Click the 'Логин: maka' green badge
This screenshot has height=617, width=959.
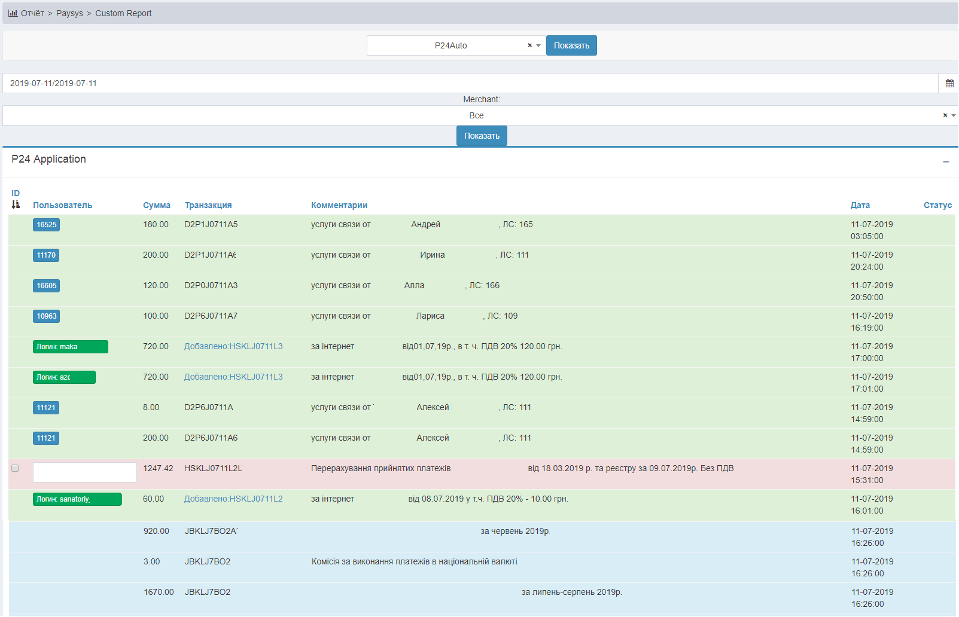[x=71, y=347]
